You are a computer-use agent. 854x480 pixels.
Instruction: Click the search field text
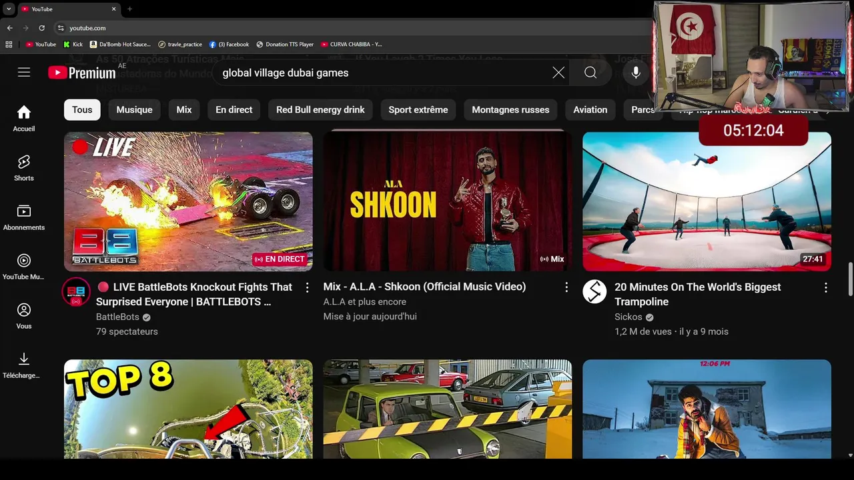[x=286, y=73]
